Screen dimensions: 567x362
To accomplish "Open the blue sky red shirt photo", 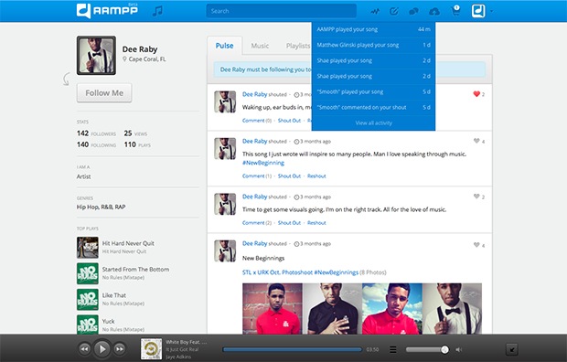I will coord(392,308).
